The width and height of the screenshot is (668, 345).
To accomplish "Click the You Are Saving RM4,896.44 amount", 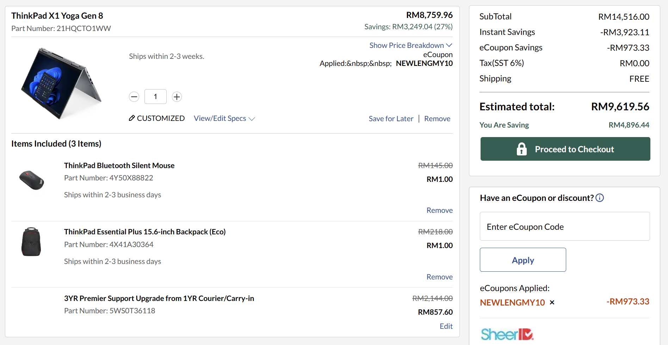I will [x=629, y=125].
